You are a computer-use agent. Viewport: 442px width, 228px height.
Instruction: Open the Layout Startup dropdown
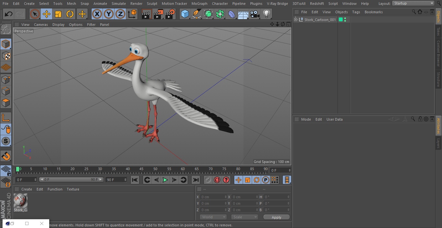tap(413, 3)
